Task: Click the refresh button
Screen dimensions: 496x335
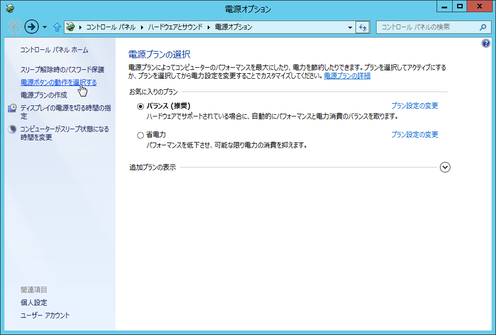Action: [x=363, y=28]
